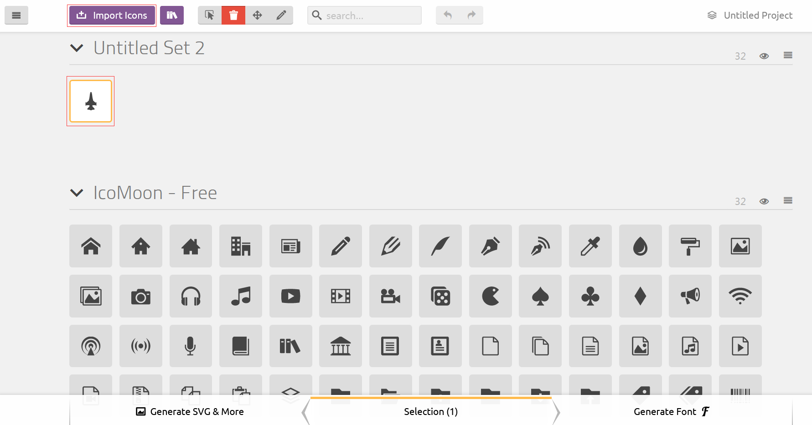Image resolution: width=812 pixels, height=425 pixels.
Task: Open Untitled Project manager
Action: coord(750,15)
